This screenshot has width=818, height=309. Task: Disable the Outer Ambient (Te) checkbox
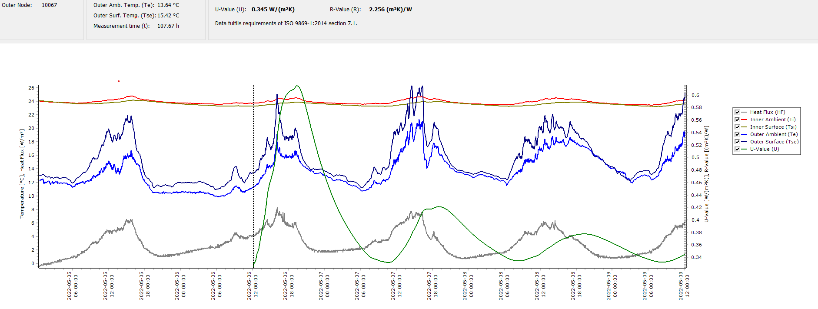pyautogui.click(x=737, y=134)
